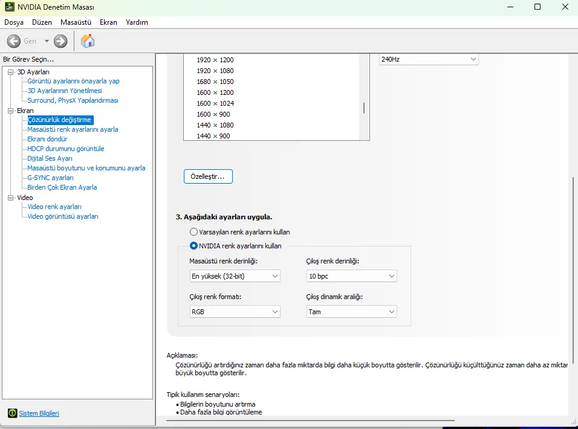Select Çözünürlük değiştirme in tree
The image size is (578, 429).
pyautogui.click(x=59, y=120)
